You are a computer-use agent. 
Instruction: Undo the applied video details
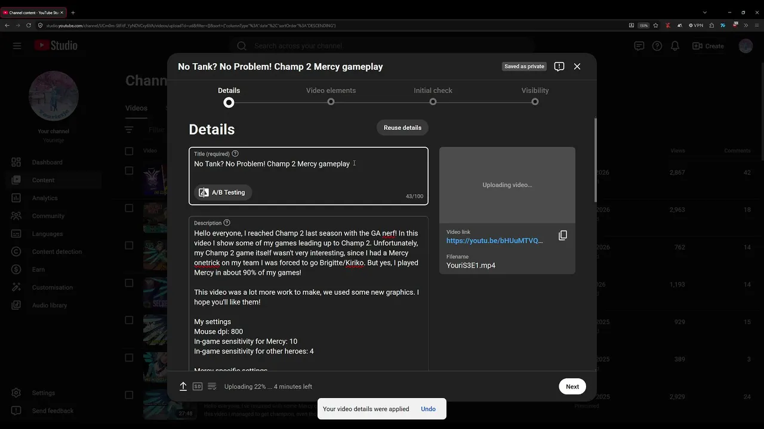point(428,409)
